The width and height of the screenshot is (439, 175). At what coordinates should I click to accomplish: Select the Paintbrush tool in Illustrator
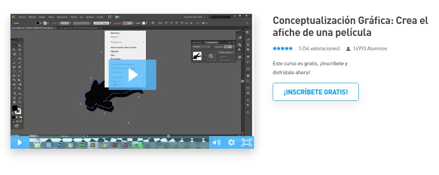[x=14, y=63]
